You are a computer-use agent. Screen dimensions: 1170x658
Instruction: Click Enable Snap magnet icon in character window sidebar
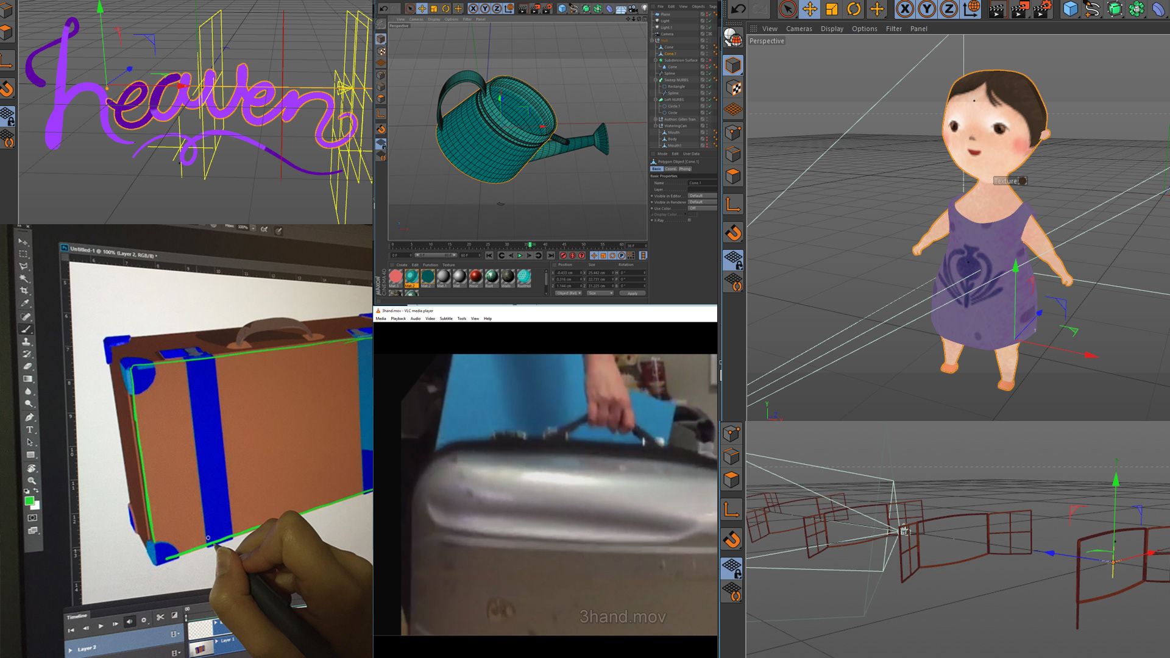tap(733, 232)
